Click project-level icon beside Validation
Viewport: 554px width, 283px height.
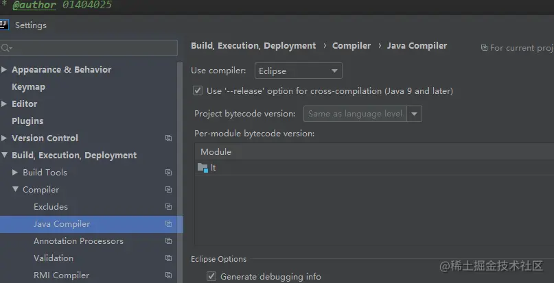(168, 258)
